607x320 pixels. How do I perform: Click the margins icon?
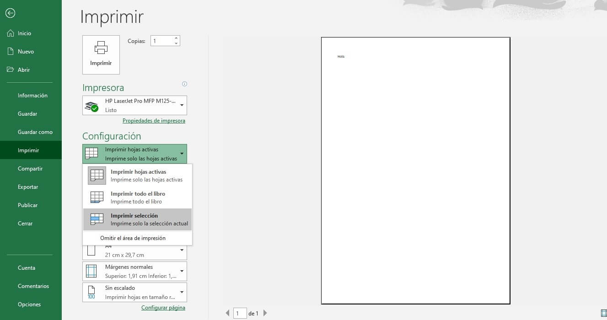point(91,271)
